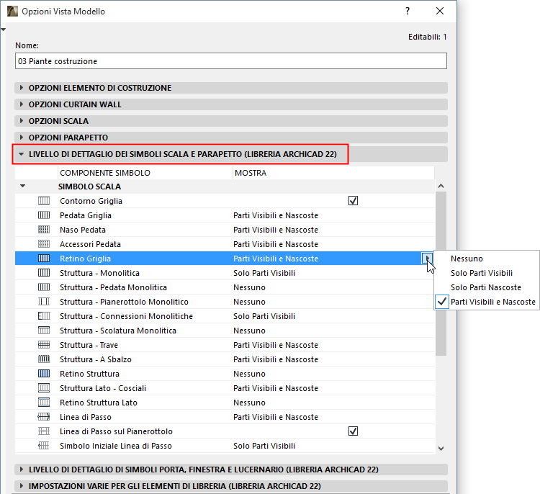Viewport: 540px width, 494px height.
Task: Close the Opzioni Vista Modello dialog
Action: point(440,11)
